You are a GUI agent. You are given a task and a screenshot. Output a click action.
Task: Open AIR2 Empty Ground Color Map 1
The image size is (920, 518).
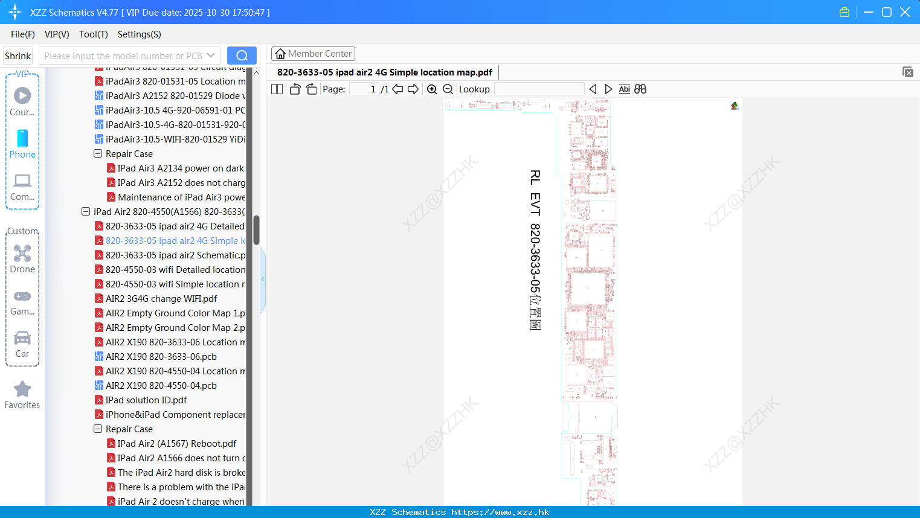click(x=170, y=313)
